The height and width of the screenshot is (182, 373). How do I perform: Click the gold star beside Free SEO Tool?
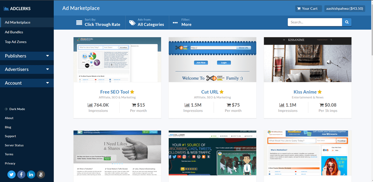tap(132, 92)
